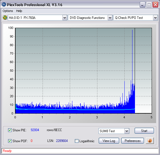
Task: Maximize the PlexTools window
Action: click(x=149, y=5)
